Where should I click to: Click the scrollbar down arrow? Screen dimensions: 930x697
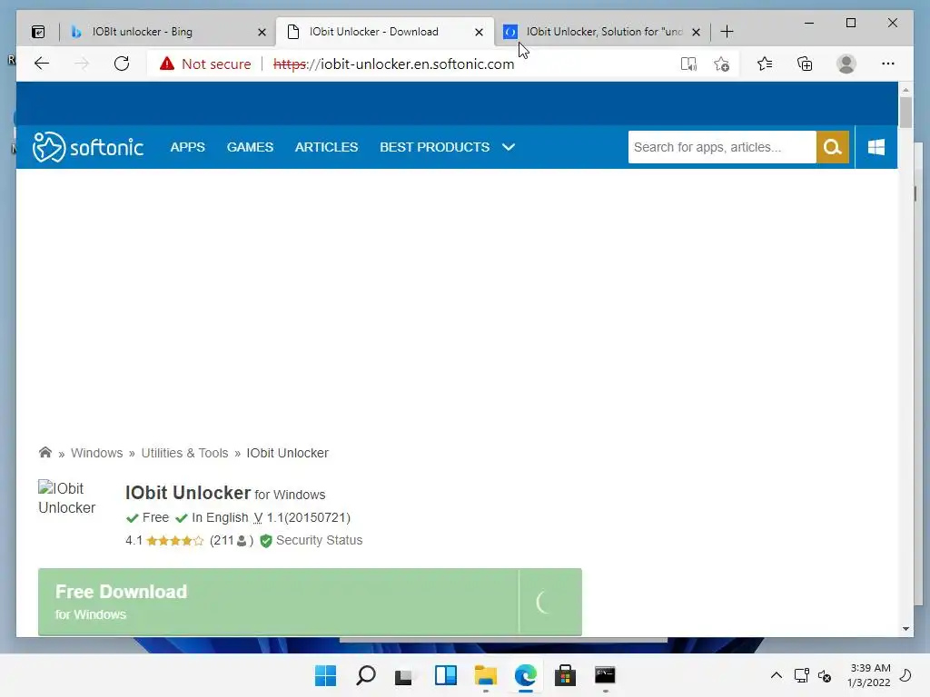click(x=905, y=629)
